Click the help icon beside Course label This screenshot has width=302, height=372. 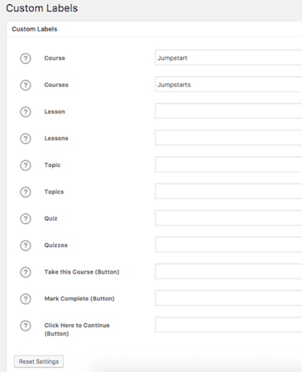click(x=26, y=59)
